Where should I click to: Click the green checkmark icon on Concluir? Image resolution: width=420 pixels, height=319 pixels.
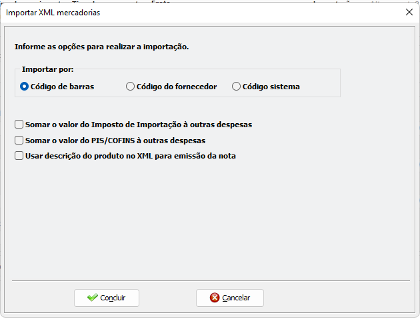(x=92, y=298)
